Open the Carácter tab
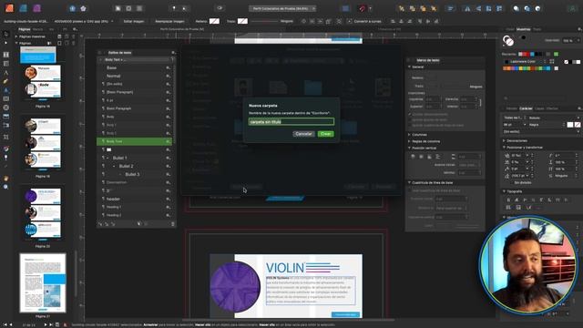Viewport: 583px width, 328px height. (x=526, y=108)
